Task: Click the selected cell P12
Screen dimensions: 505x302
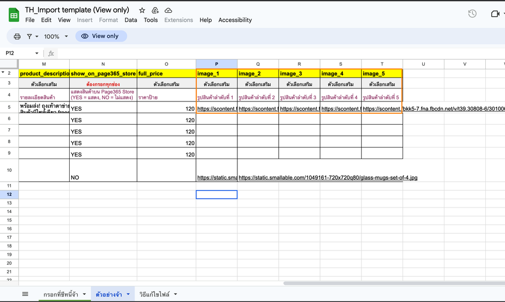Action: (217, 194)
